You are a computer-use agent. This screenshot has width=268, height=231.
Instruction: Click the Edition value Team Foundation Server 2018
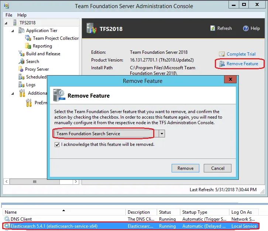(x=159, y=52)
